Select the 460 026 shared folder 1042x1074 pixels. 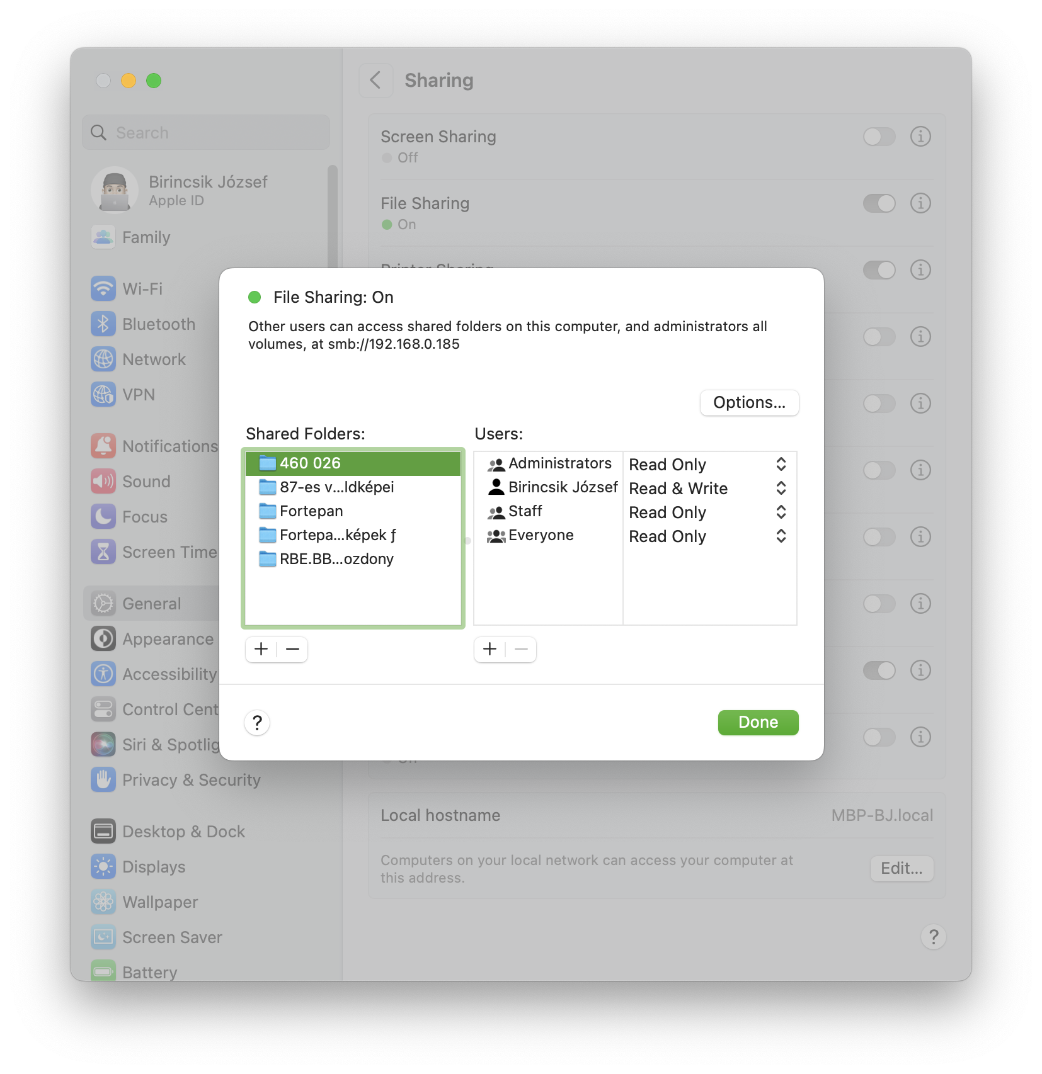coord(353,463)
